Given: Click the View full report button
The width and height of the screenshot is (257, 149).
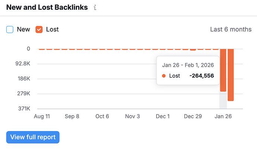Looking at the screenshot, I should pos(33,137).
